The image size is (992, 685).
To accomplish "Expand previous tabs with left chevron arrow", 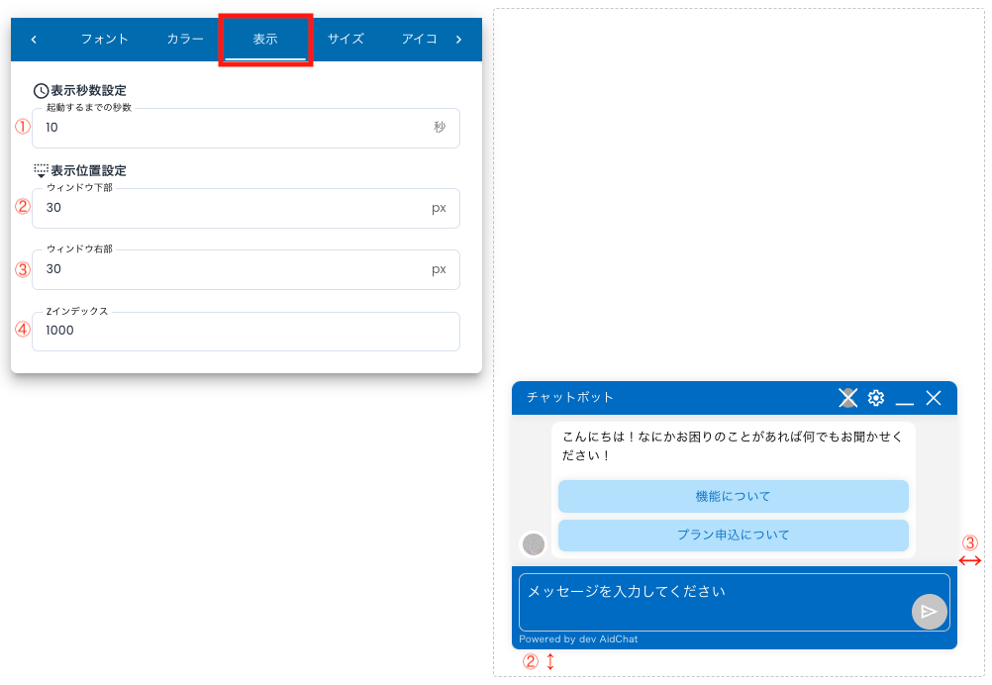I will [x=34, y=39].
